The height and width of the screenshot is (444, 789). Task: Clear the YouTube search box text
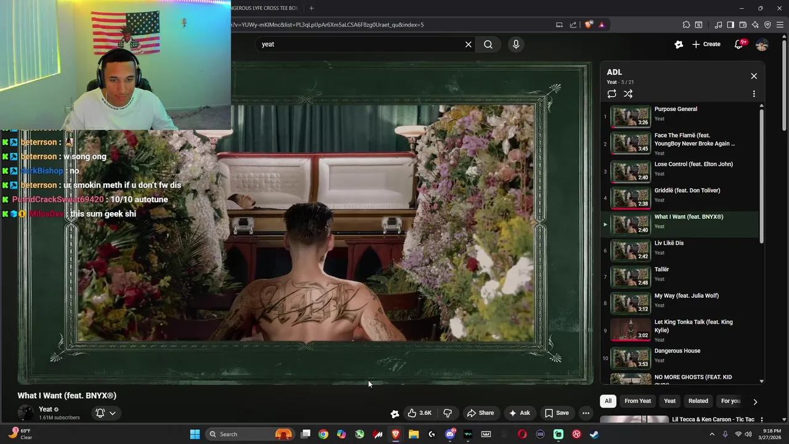(468, 44)
